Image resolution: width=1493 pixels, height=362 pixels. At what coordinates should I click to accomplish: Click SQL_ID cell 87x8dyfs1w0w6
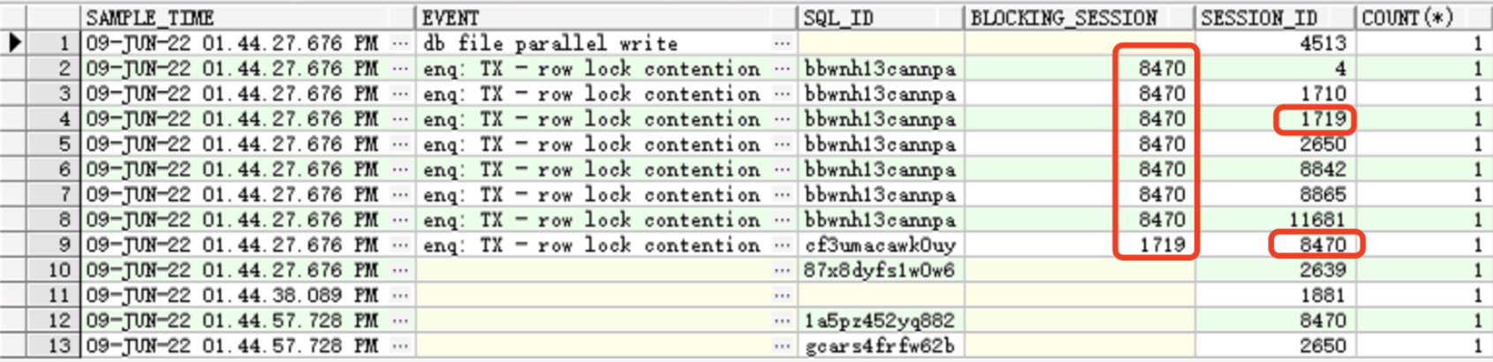[881, 270]
